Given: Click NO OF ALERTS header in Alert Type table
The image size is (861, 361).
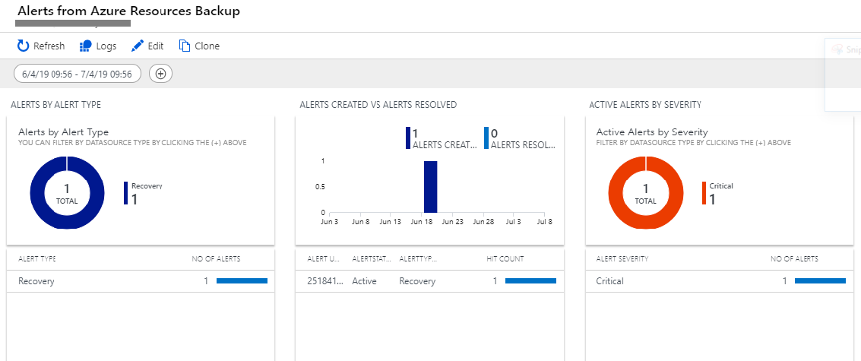Looking at the screenshot, I should (216, 258).
